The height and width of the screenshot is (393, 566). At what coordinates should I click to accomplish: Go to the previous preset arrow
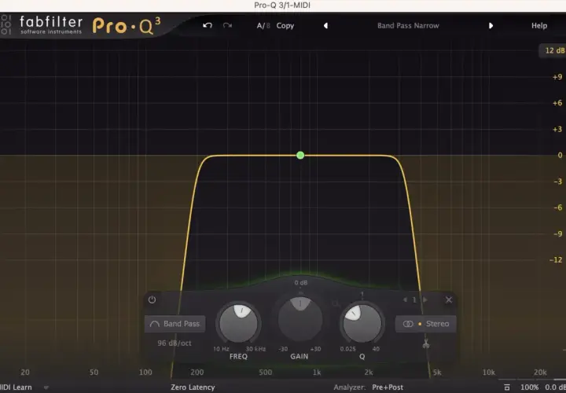pos(325,26)
